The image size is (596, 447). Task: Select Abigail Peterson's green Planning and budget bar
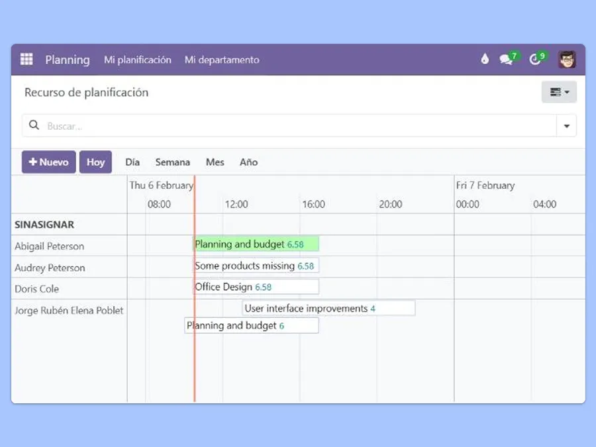coord(255,244)
